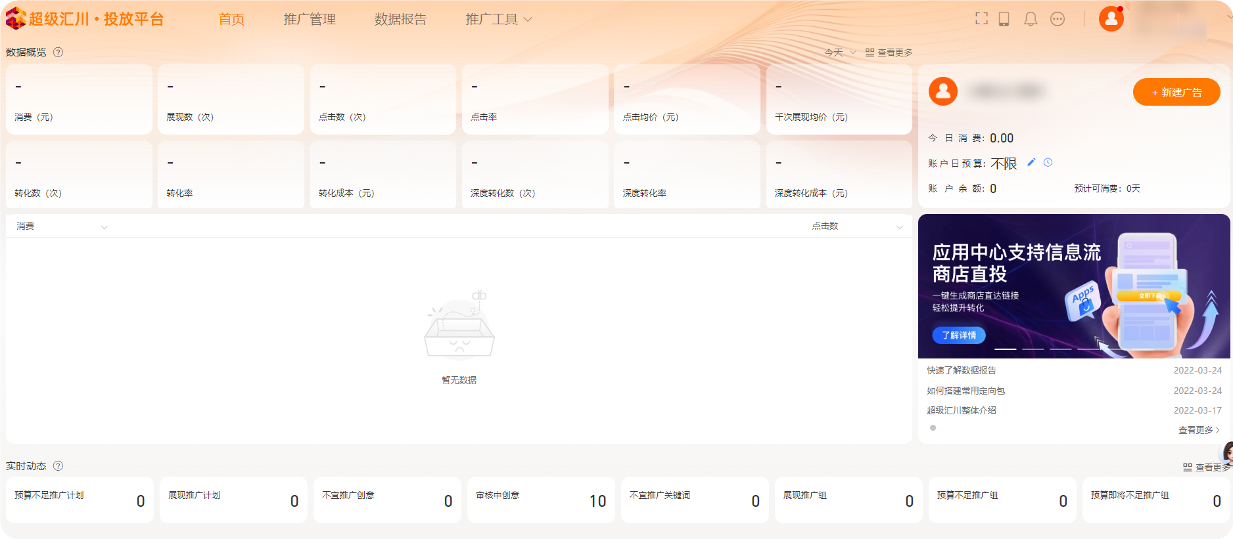The width and height of the screenshot is (1233, 539).
Task: Open notifications bell icon
Action: click(x=1031, y=19)
